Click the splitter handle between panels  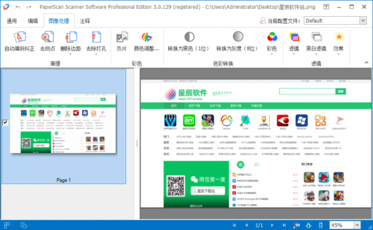137,143
